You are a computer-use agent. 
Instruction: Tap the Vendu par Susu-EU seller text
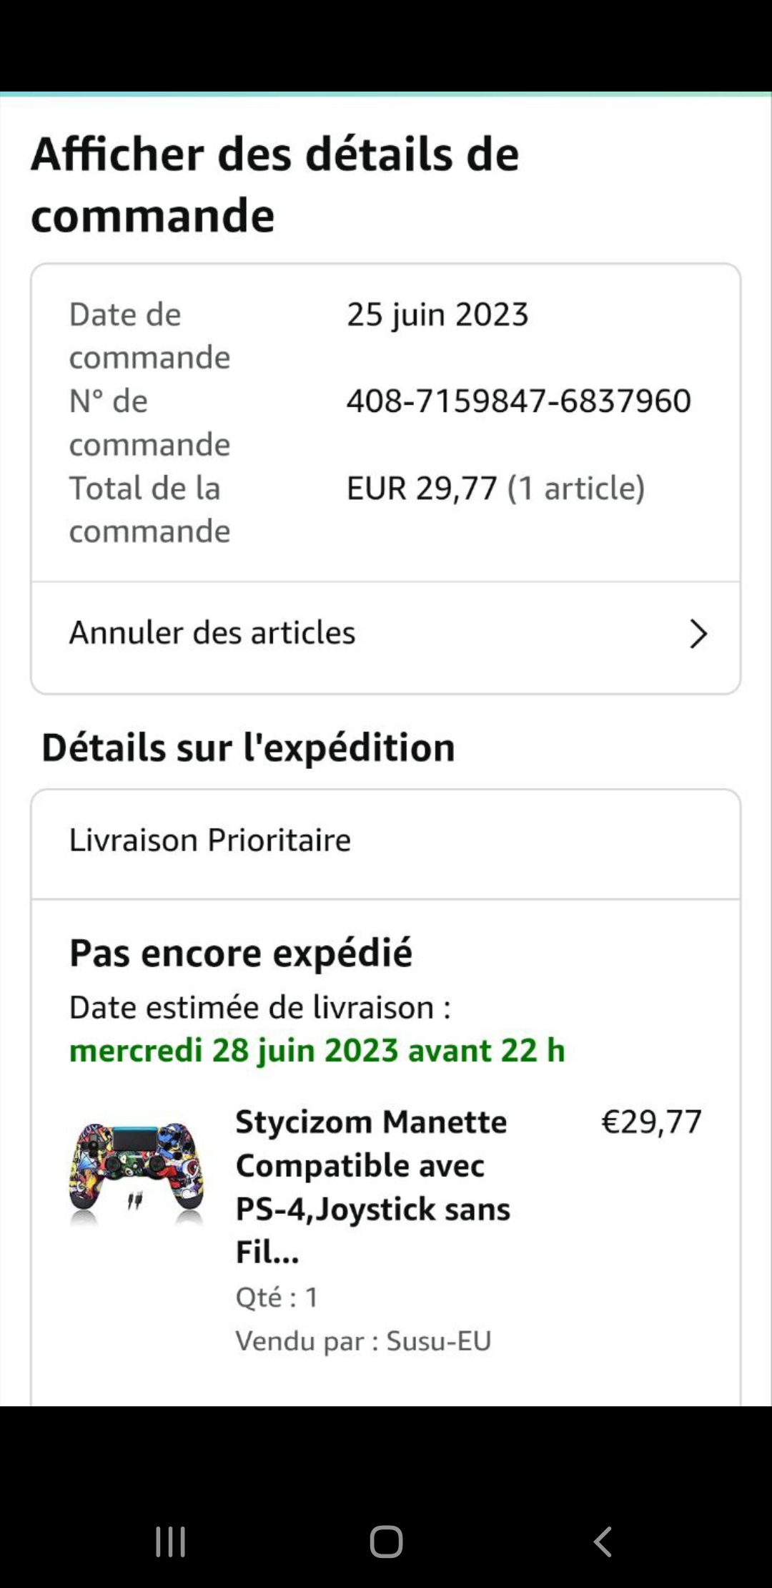(x=363, y=1341)
